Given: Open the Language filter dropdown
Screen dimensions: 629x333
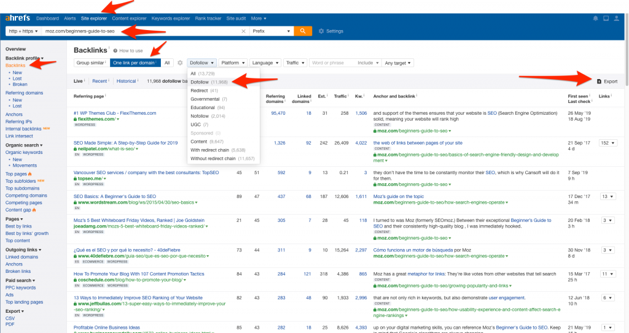Looking at the screenshot, I should click(265, 63).
